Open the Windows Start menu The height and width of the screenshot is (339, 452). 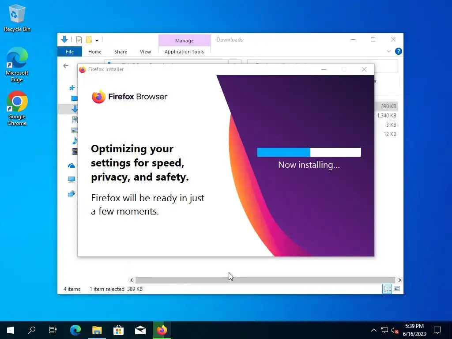point(11,330)
